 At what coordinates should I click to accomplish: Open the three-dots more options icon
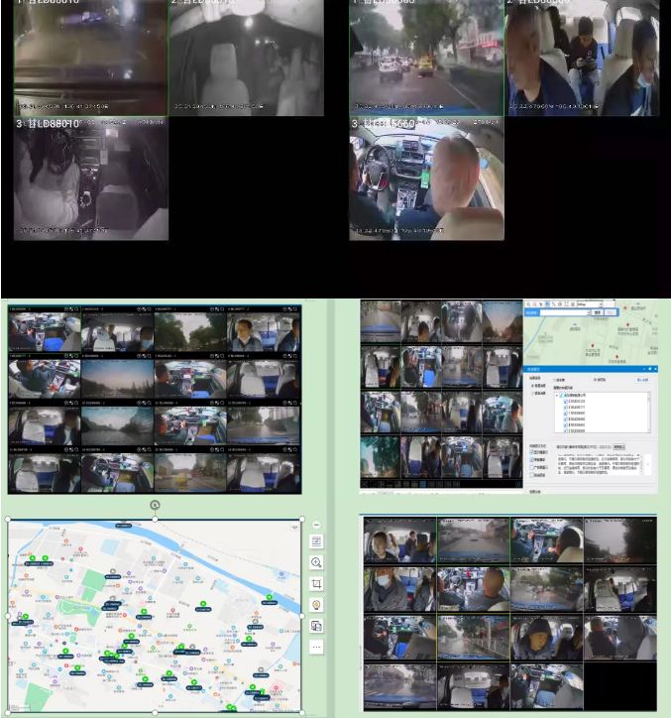pyautogui.click(x=316, y=647)
